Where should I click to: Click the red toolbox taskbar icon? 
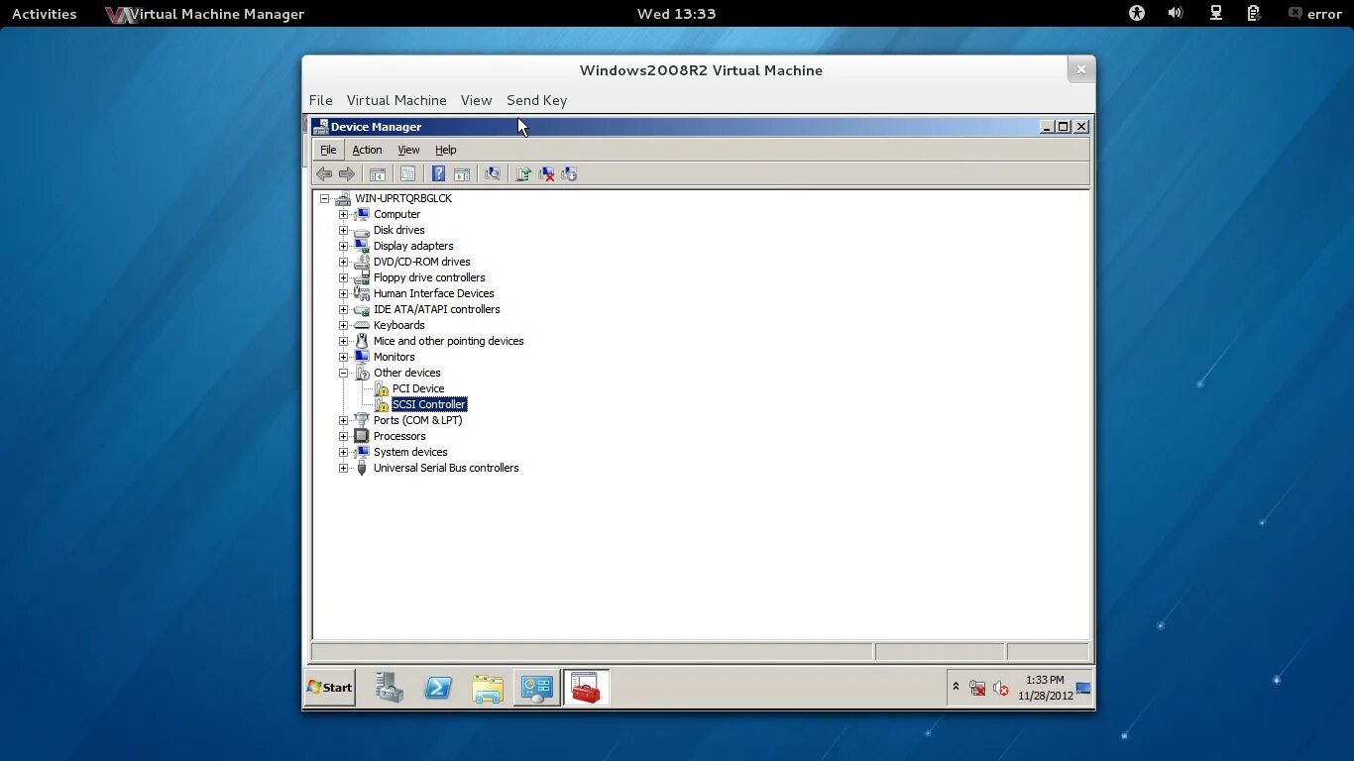pos(586,688)
